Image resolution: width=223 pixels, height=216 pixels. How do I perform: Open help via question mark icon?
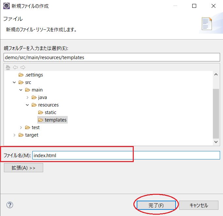(x=10, y=205)
